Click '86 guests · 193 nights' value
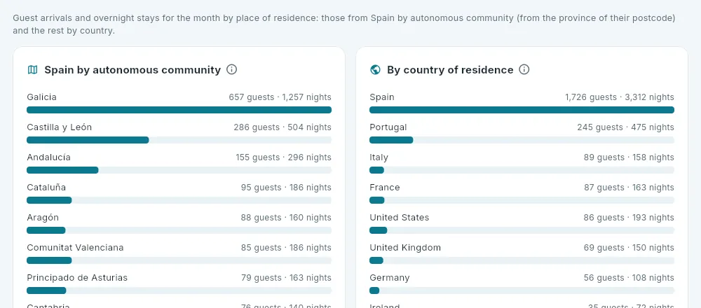The width and height of the screenshot is (701, 308). [x=629, y=218]
